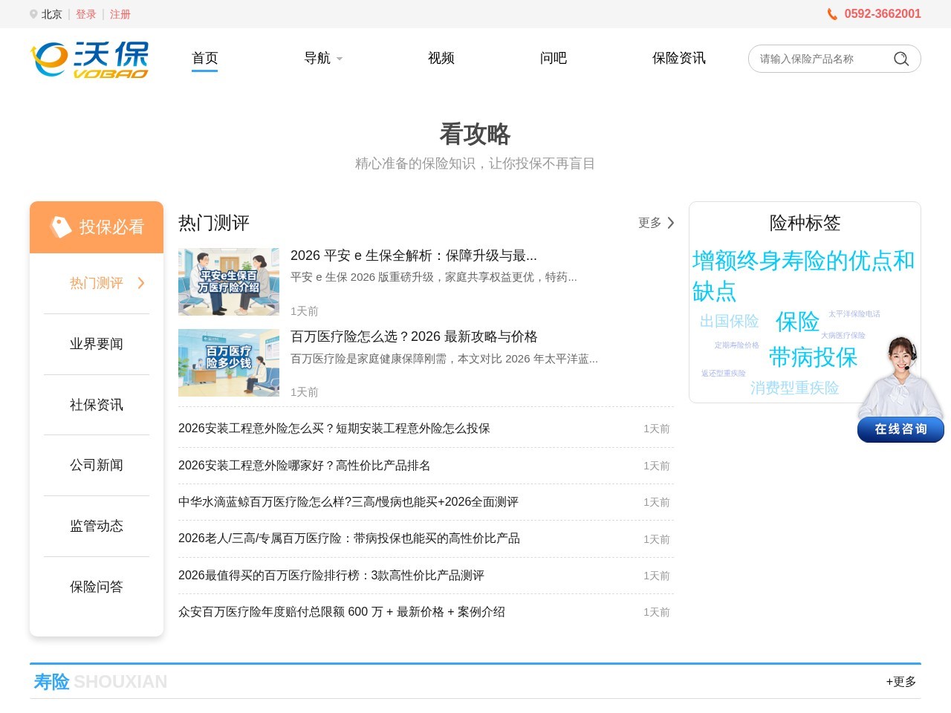
Task: Open 2026安装工程意外险怎么买 article
Action: click(334, 429)
